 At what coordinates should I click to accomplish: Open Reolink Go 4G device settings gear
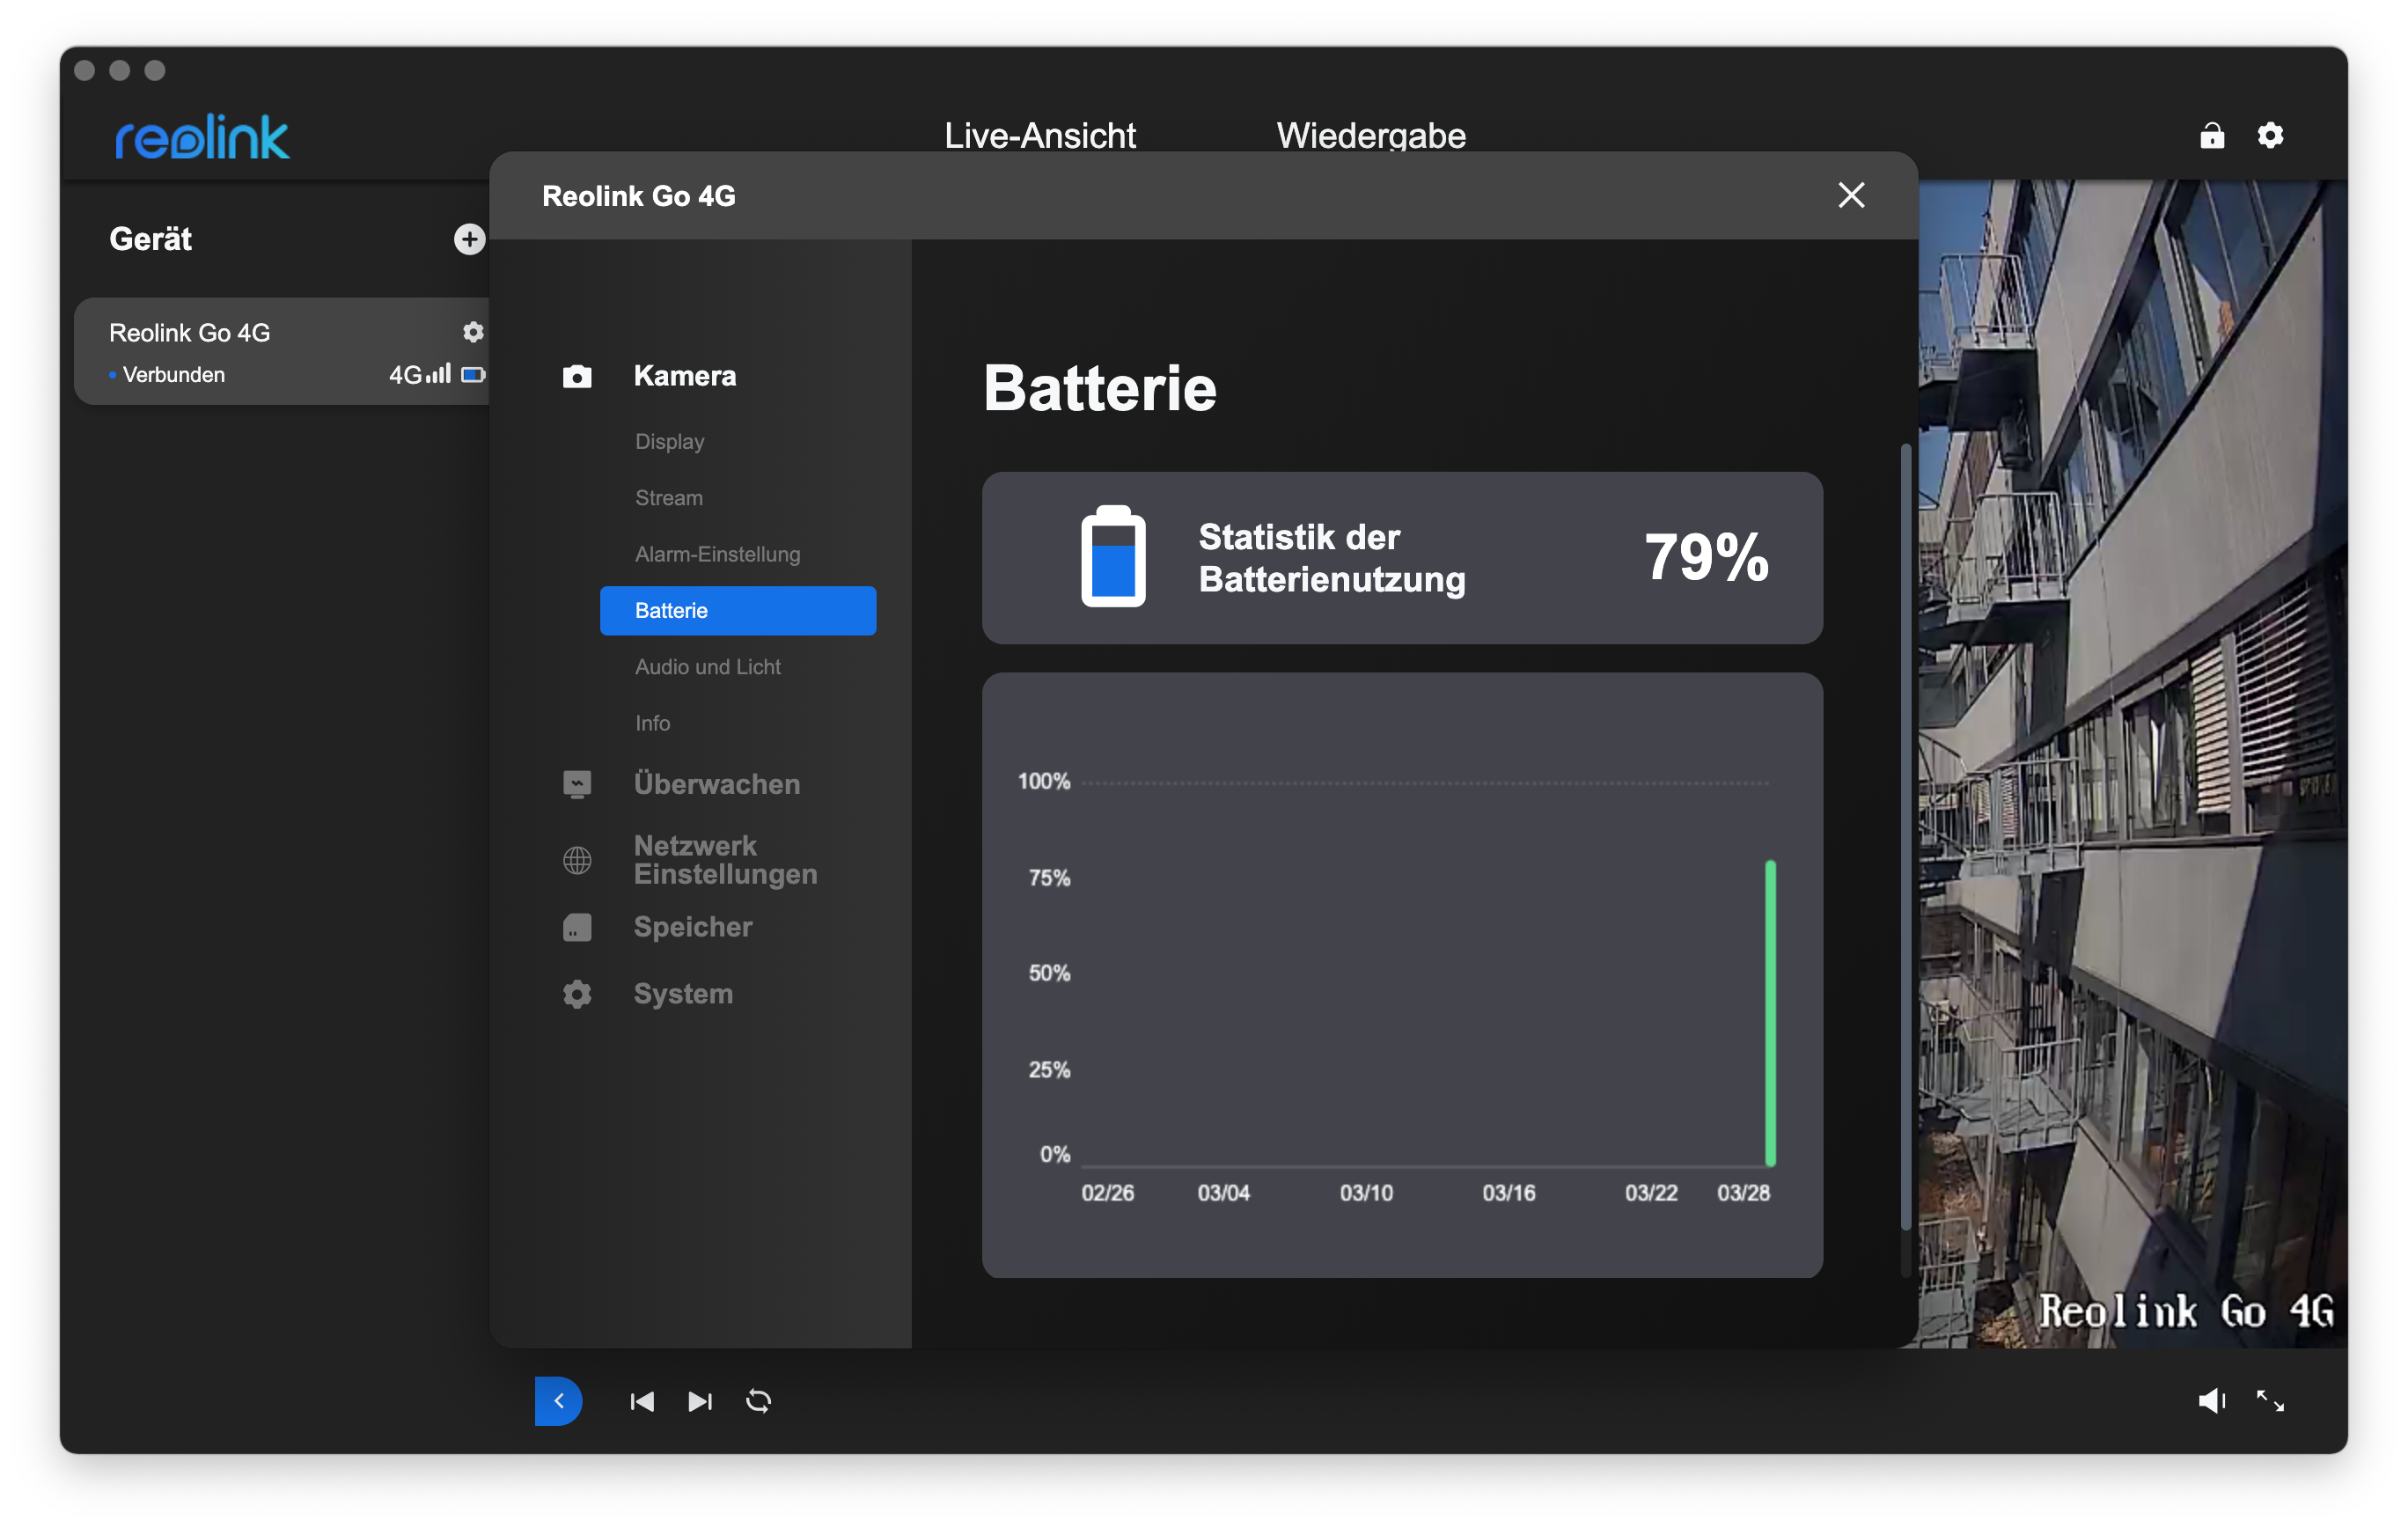click(473, 332)
